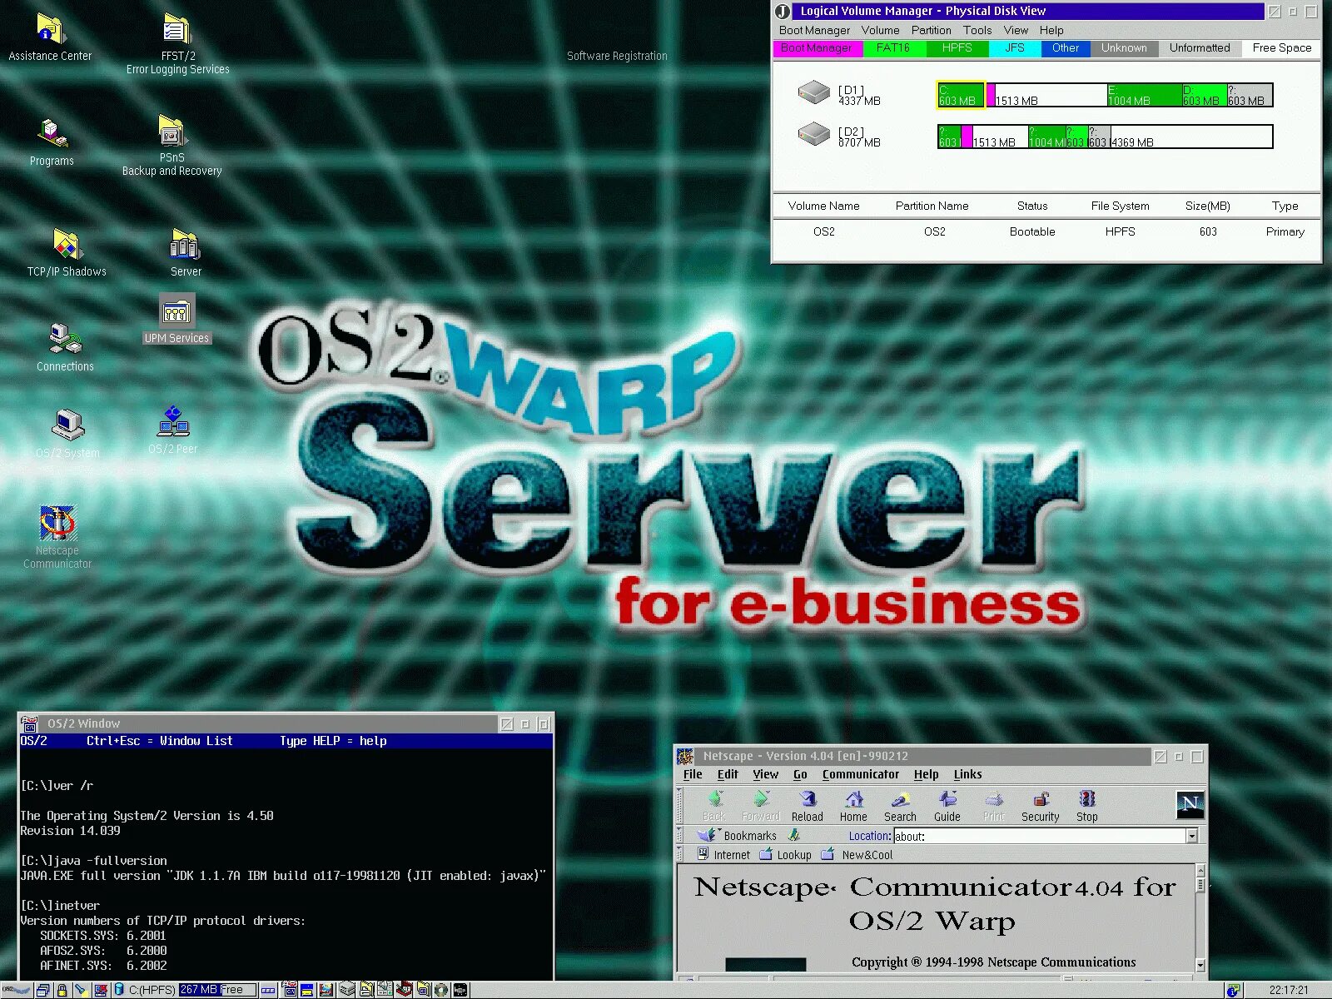Select the E: 1004 MB partition on D1
The width and height of the screenshot is (1332, 999).
1144,95
